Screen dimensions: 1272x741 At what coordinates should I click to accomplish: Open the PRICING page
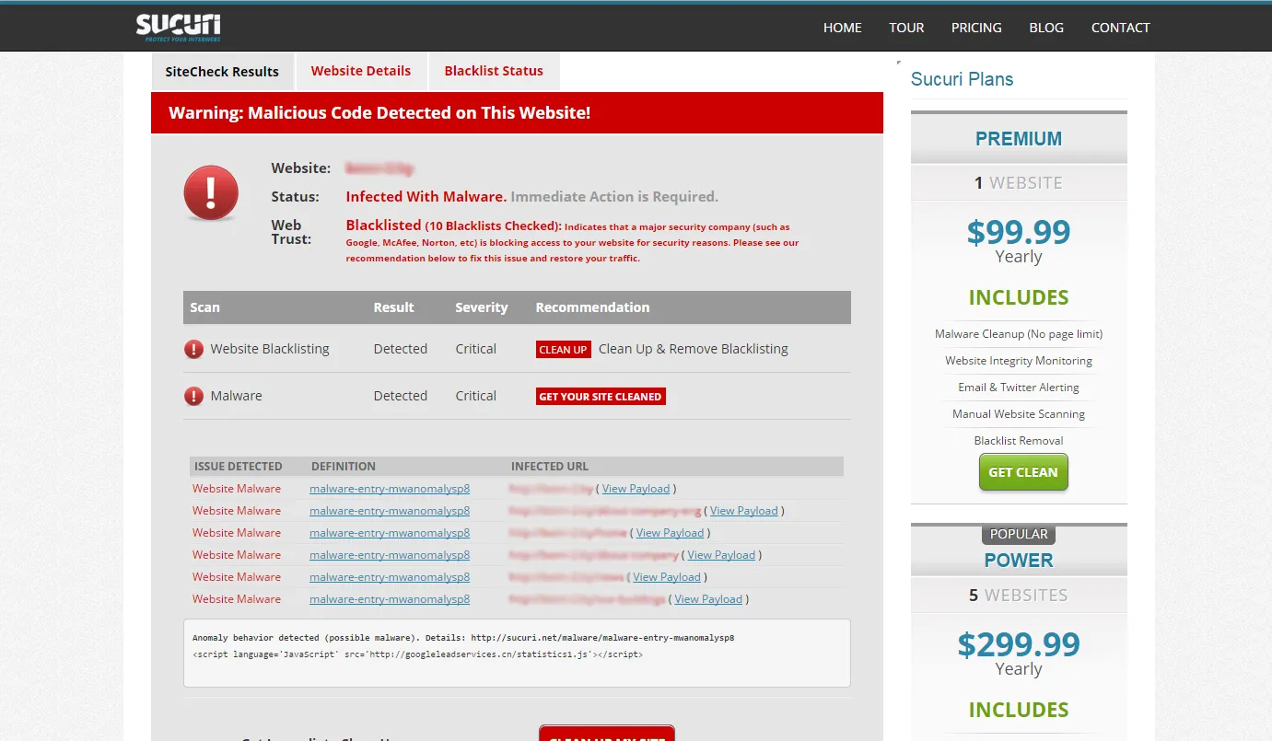(976, 28)
